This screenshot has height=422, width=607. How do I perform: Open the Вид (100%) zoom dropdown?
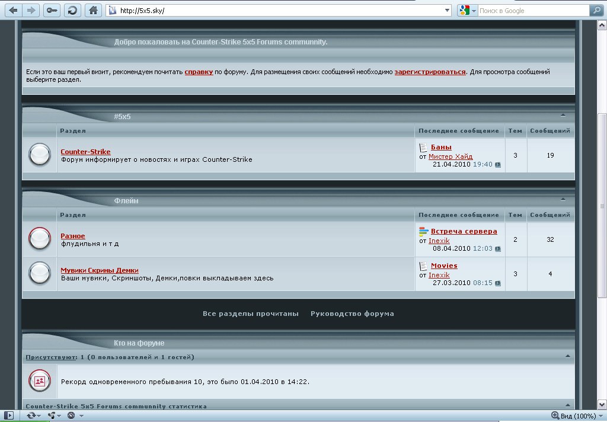tap(600, 416)
